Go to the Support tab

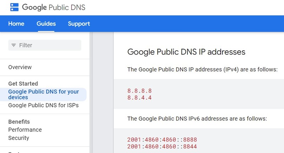79,24
